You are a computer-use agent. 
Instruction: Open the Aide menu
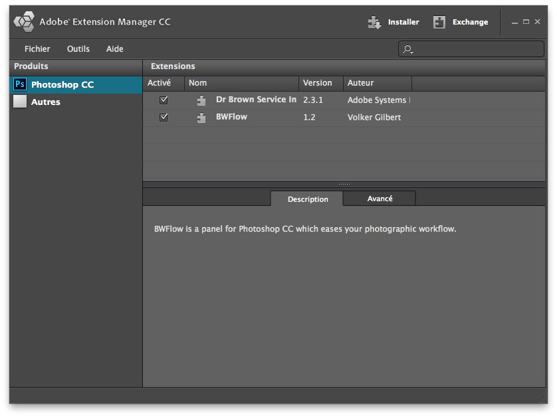(115, 49)
